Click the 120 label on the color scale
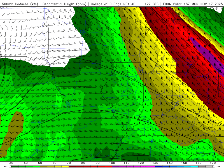Image resolution: width=224 pixels, height=168 pixels. 141,163
